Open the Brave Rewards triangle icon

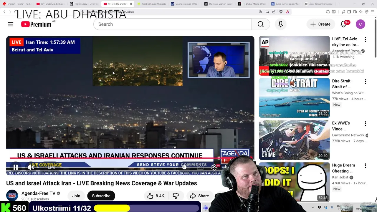tap(287, 12)
